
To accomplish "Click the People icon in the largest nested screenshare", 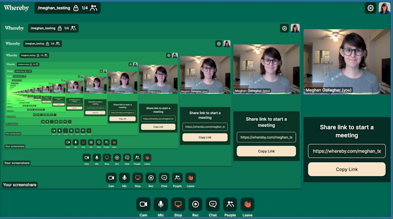I will [177, 178].
